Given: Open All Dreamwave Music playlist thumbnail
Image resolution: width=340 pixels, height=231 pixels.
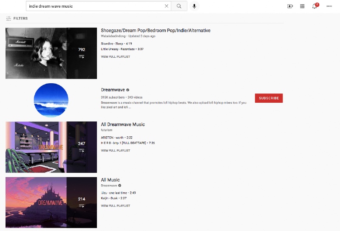Looking at the screenshot, I should pyautogui.click(x=51, y=147).
